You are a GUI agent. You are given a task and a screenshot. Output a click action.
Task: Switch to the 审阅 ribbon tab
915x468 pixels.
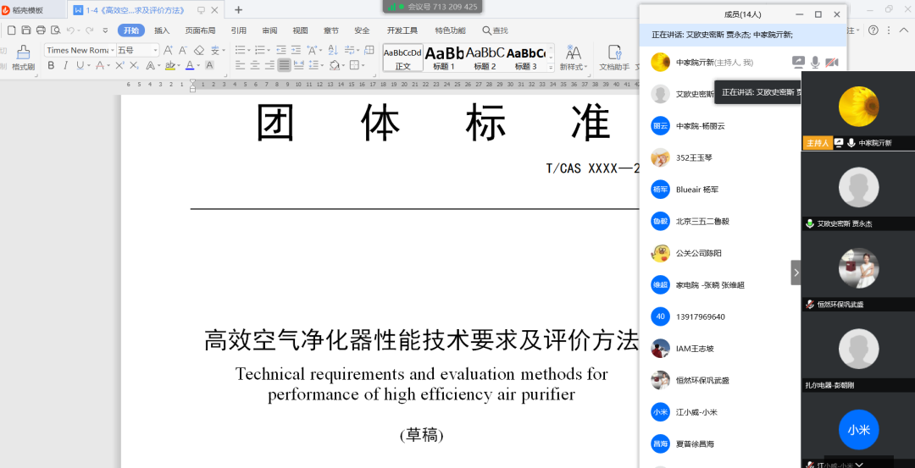click(x=269, y=30)
